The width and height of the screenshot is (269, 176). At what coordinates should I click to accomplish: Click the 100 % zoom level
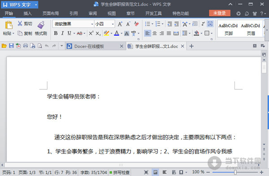pyautogui.click(x=198, y=172)
